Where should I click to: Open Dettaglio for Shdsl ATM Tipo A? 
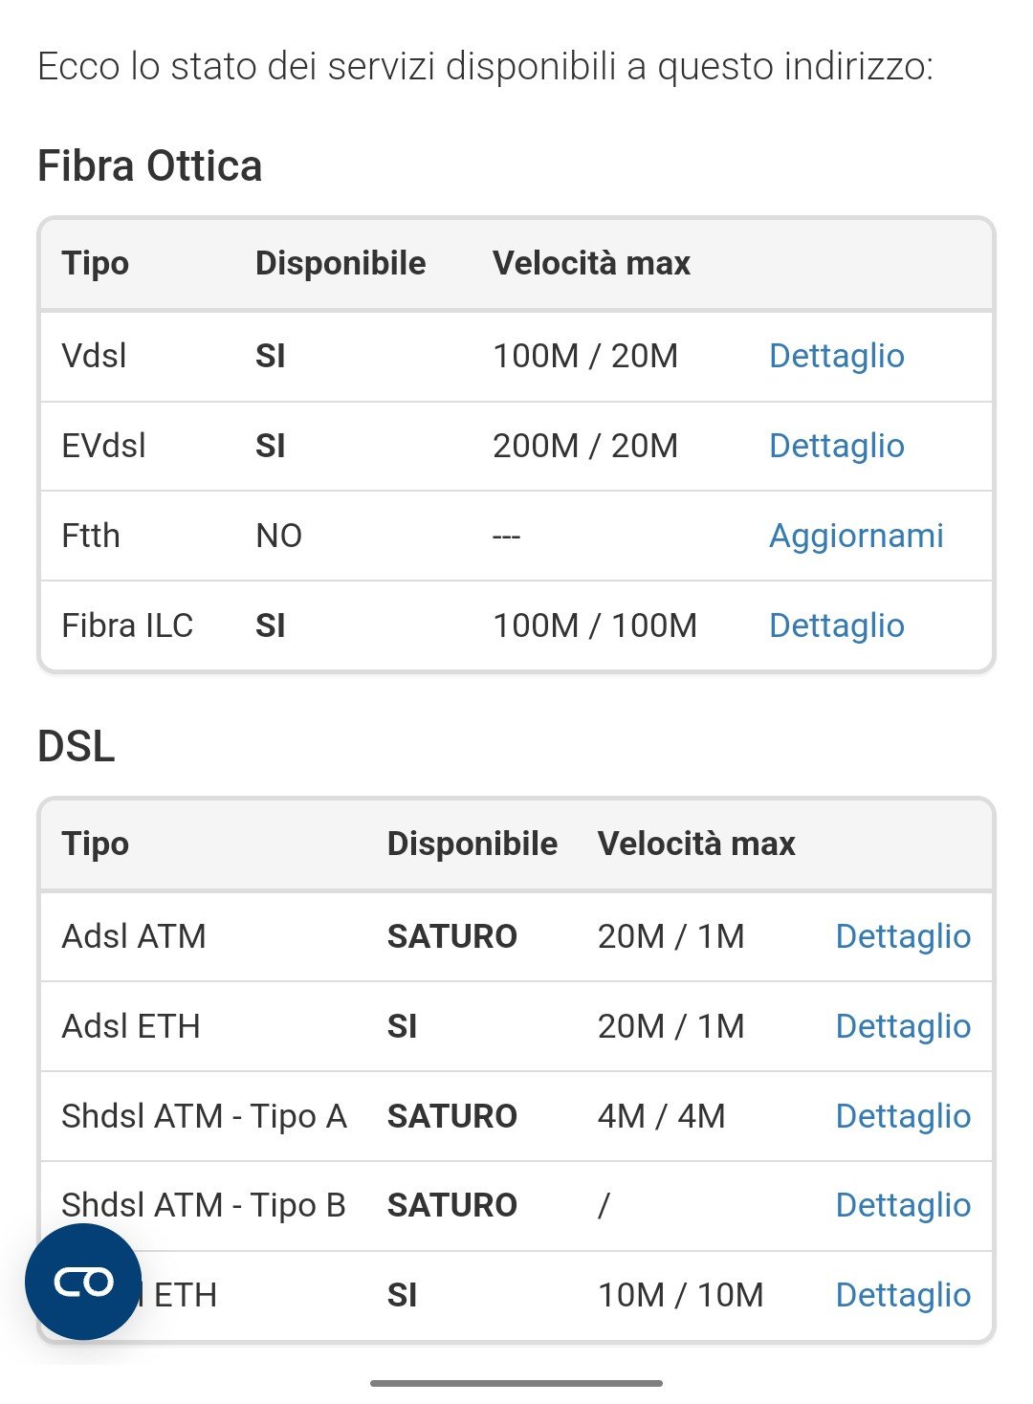[903, 1116]
